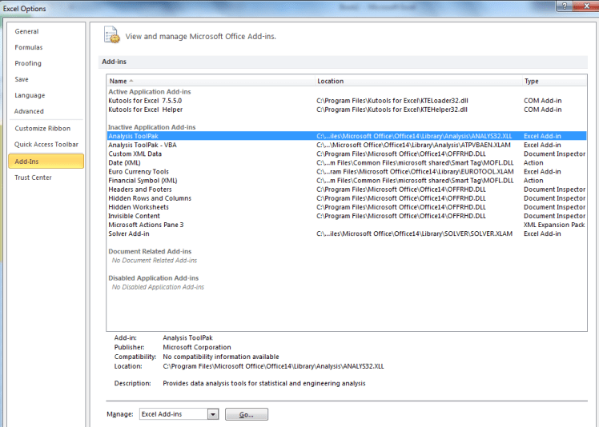Select Euro Currency Tools add-in

click(x=139, y=171)
